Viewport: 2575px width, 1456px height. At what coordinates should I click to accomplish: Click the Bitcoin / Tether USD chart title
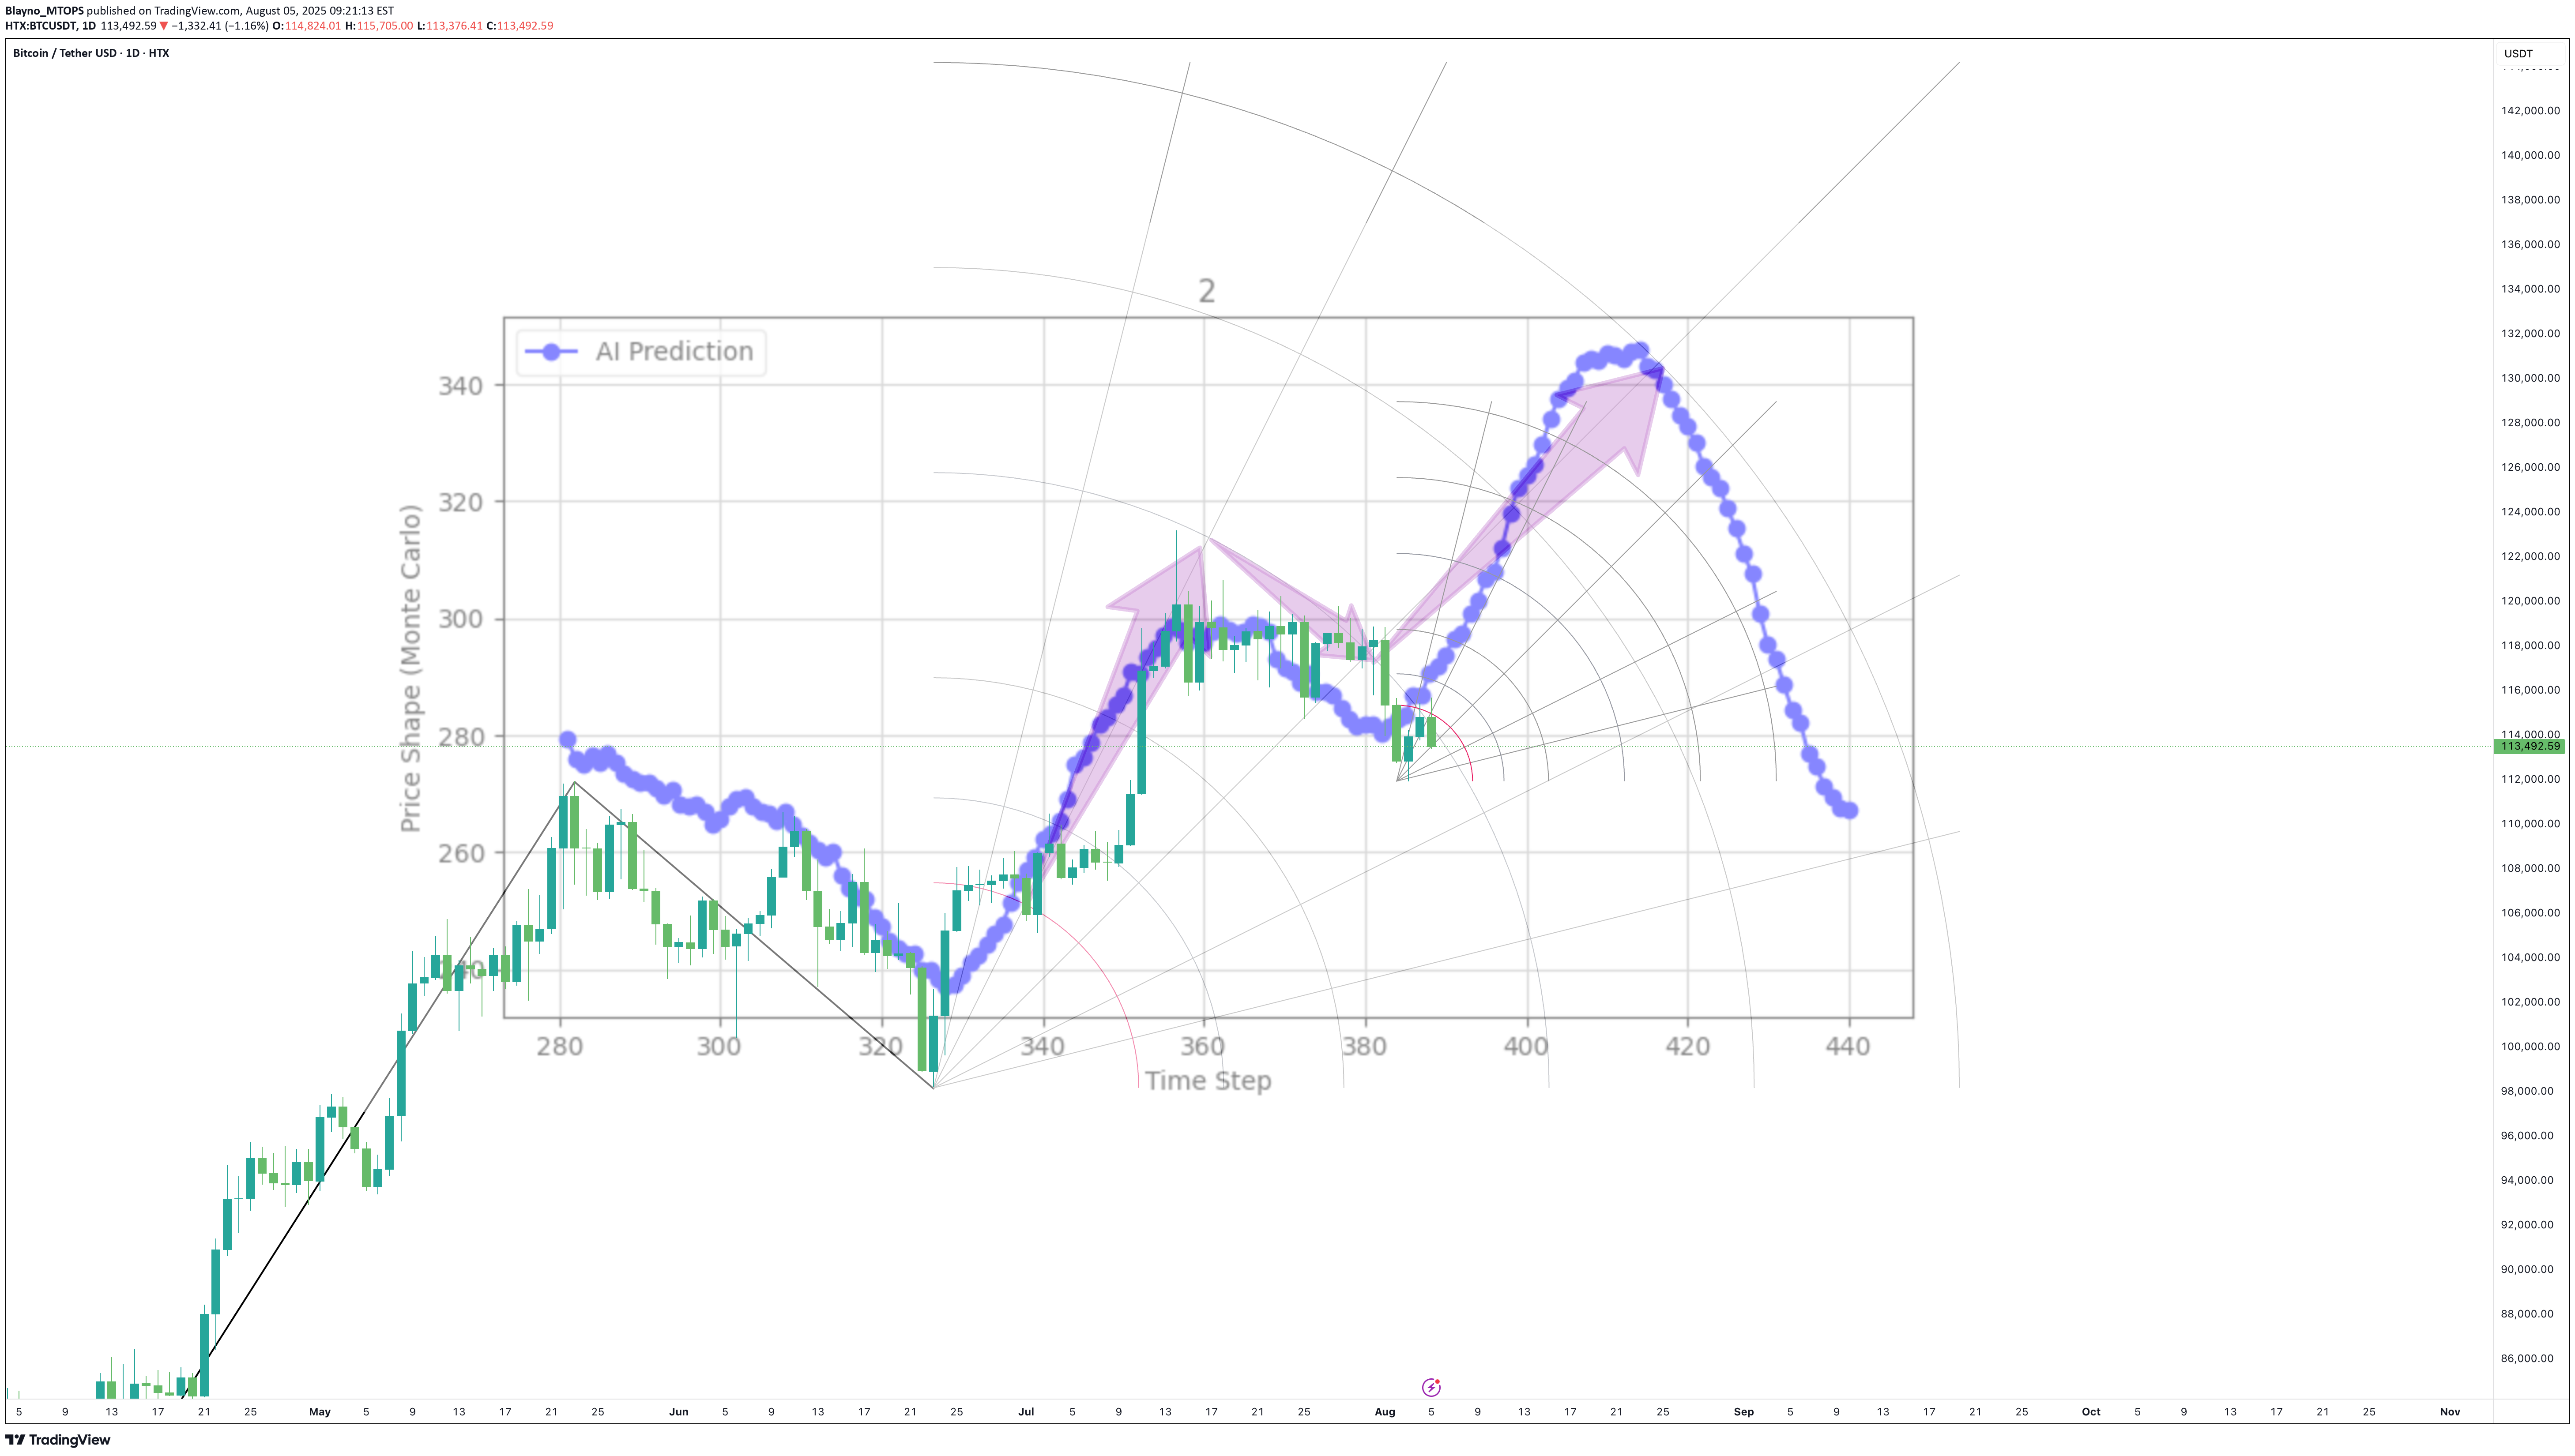pyautogui.click(x=91, y=53)
